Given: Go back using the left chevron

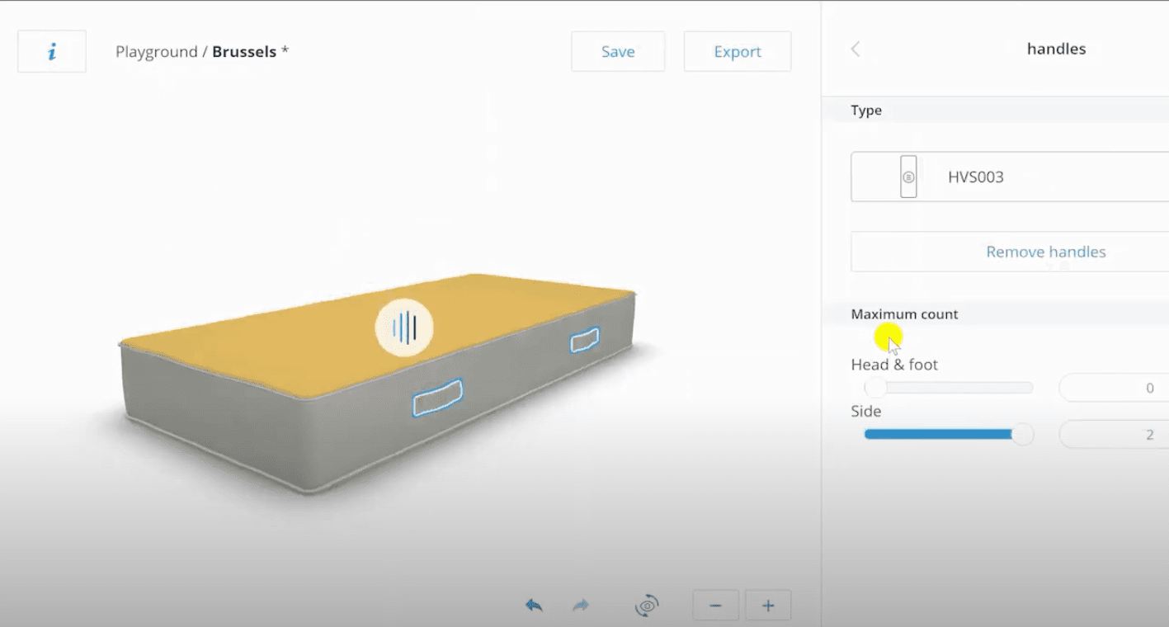Looking at the screenshot, I should [856, 49].
